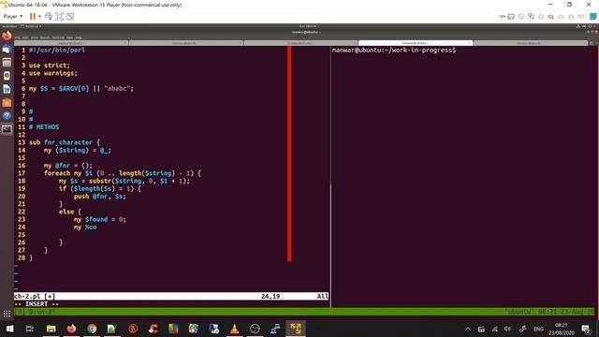Open the terminal Edit menu

(x=25, y=37)
